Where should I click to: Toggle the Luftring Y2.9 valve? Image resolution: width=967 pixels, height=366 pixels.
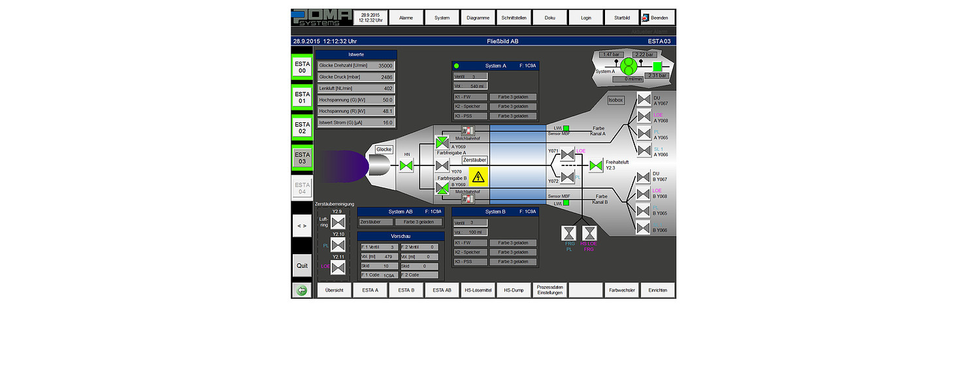[x=338, y=222]
